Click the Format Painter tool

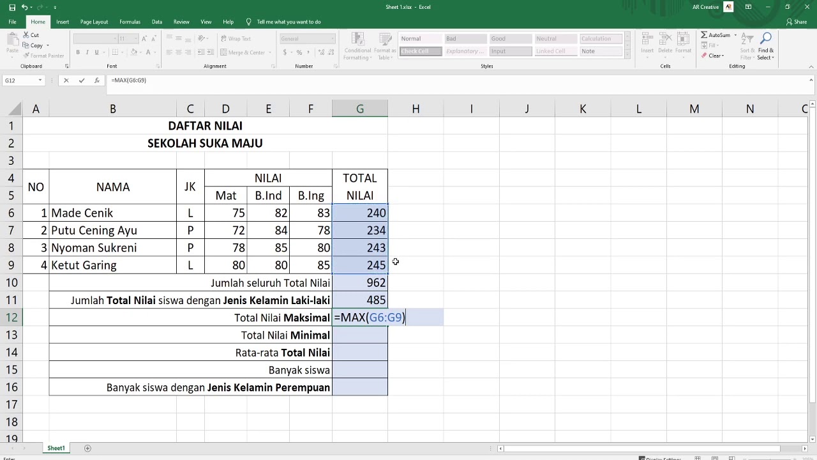43,56
